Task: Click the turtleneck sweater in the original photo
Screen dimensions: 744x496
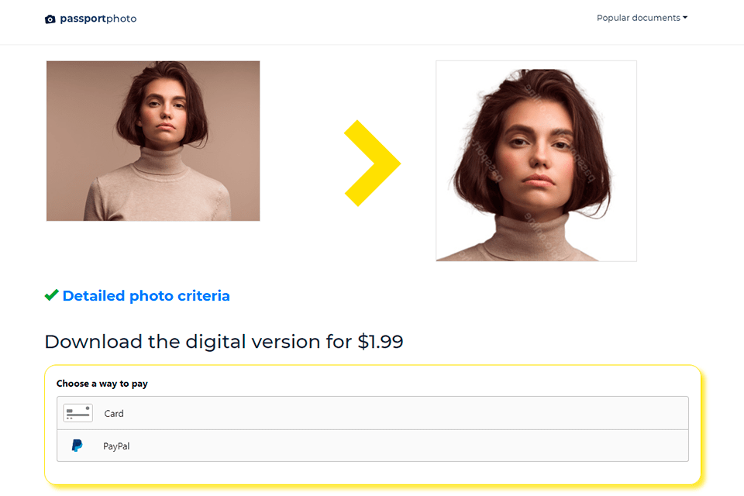Action: [x=157, y=190]
